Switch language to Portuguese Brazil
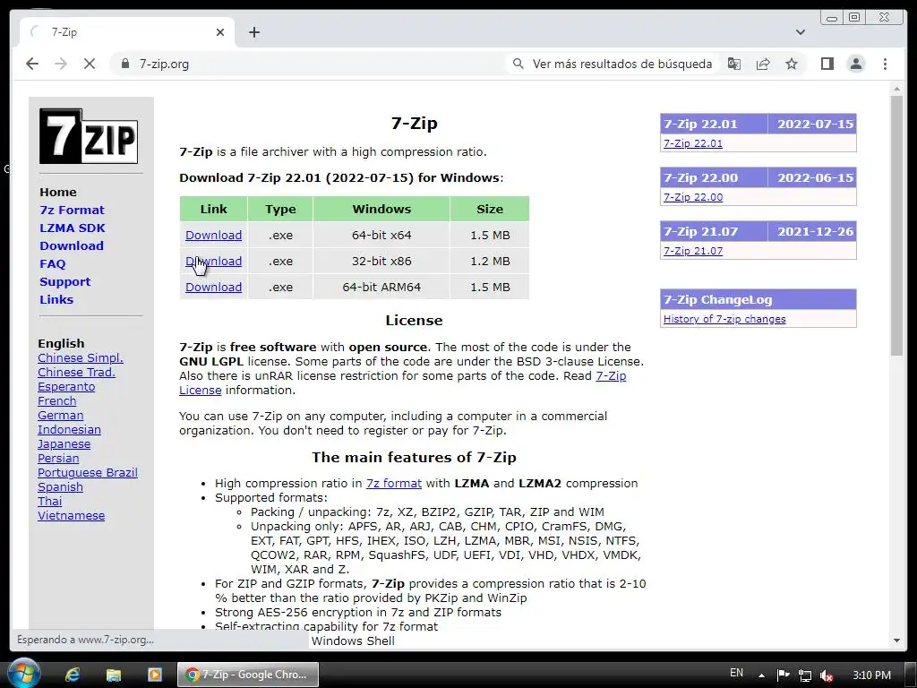This screenshot has height=688, width=917. [x=88, y=473]
